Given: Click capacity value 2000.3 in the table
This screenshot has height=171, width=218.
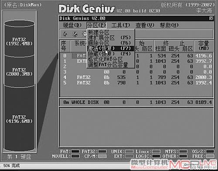Looking at the screenshot, I should pyautogui.click(x=204, y=77).
